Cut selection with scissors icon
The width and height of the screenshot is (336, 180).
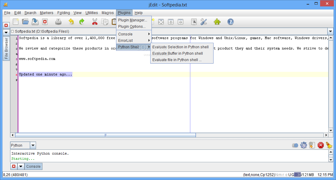(95, 22)
